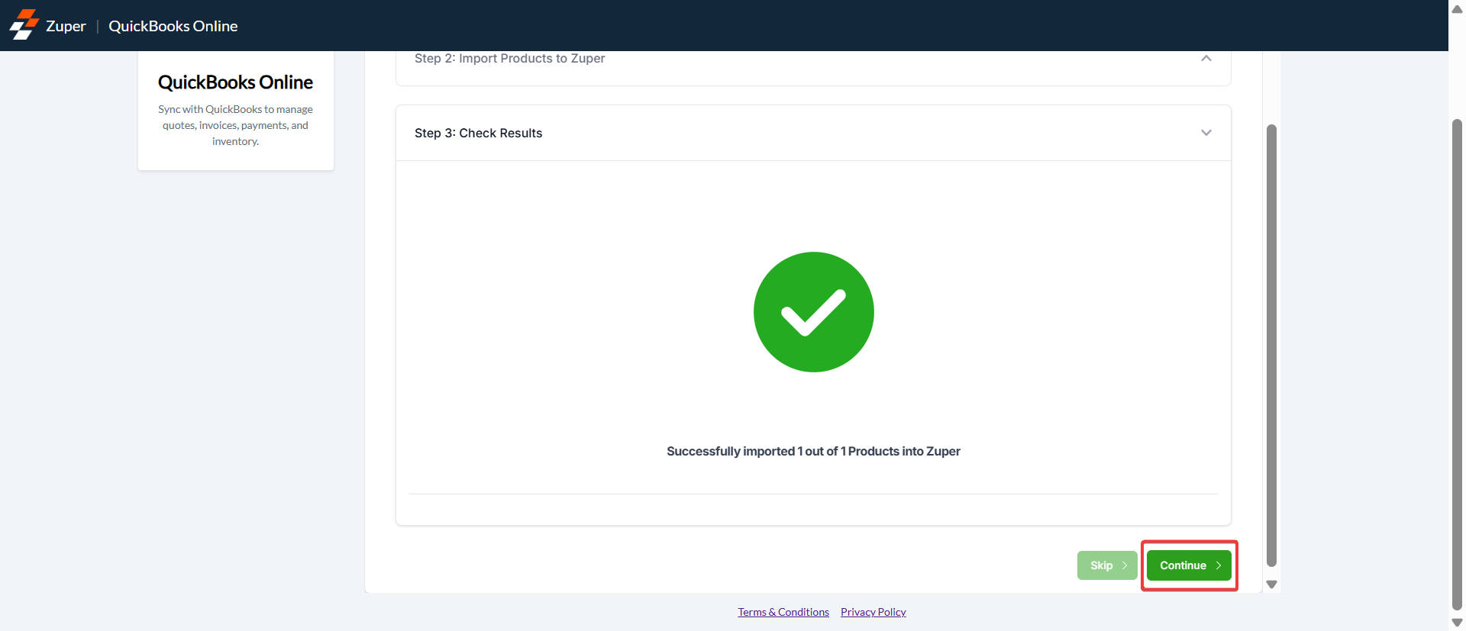Click the green Continue button
The width and height of the screenshot is (1466, 631).
(1189, 565)
